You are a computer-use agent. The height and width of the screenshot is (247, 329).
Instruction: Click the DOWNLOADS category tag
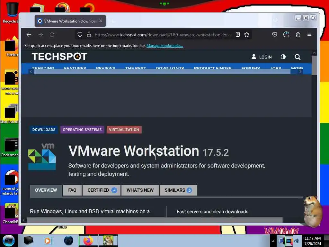[x=44, y=130]
